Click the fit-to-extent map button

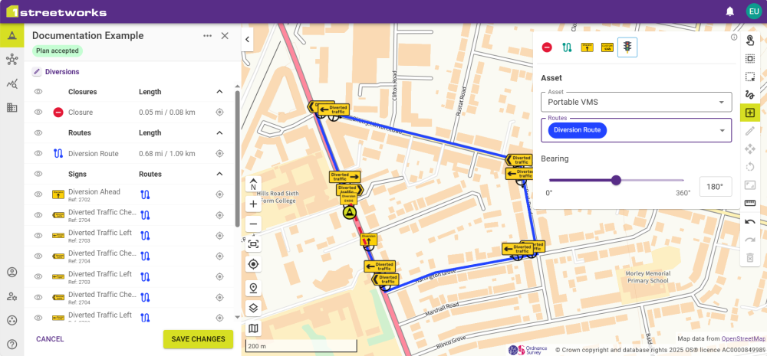(x=253, y=244)
